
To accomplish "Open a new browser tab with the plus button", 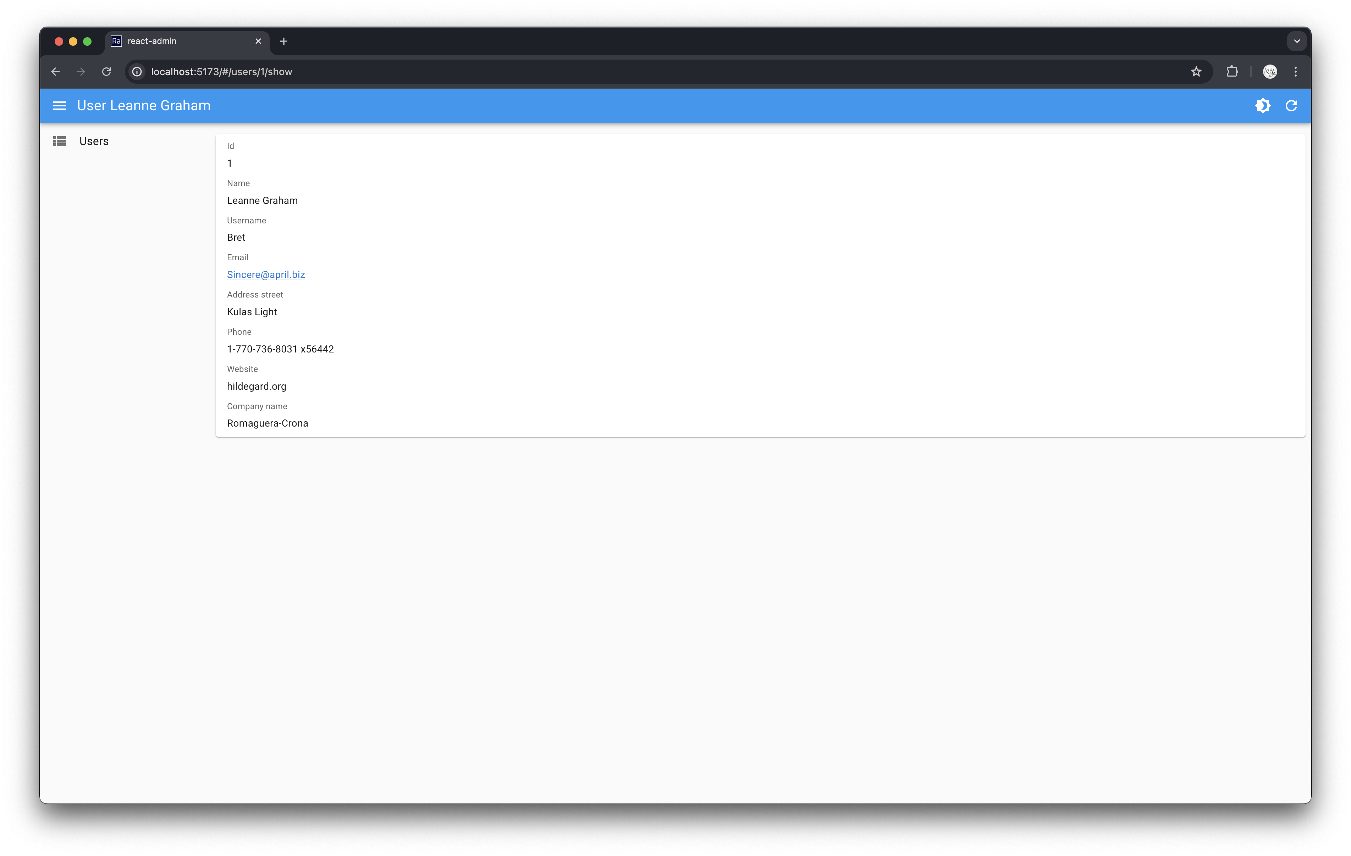I will pyautogui.click(x=284, y=41).
